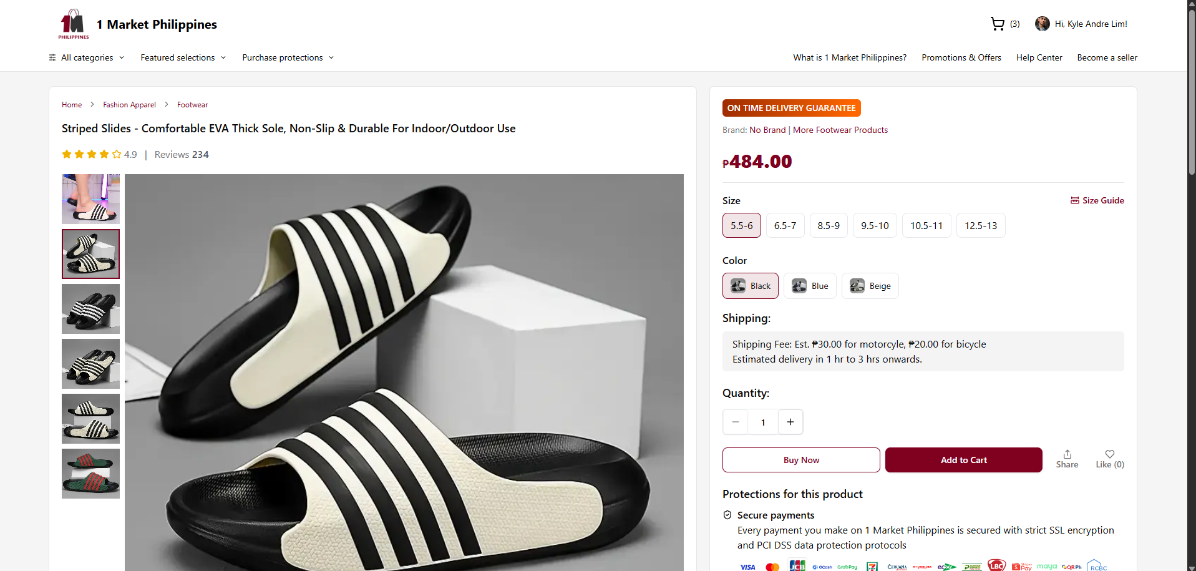The height and width of the screenshot is (571, 1196).
Task: Open the shopping cart icon
Action: point(998,24)
